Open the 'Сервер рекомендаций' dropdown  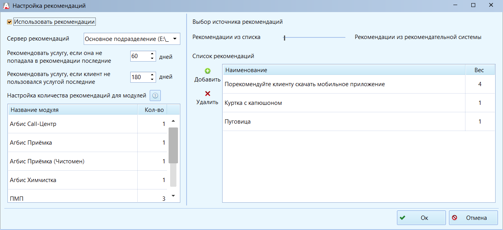click(174, 39)
